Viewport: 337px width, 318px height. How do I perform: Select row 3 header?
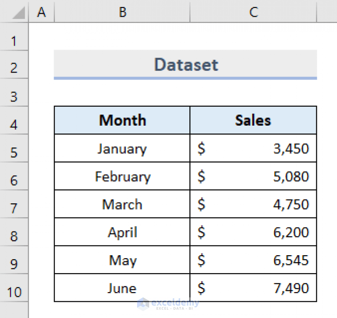[x=14, y=92]
